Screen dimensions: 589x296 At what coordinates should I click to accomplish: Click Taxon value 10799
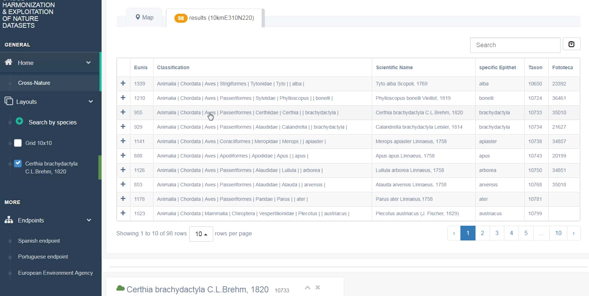click(535, 213)
